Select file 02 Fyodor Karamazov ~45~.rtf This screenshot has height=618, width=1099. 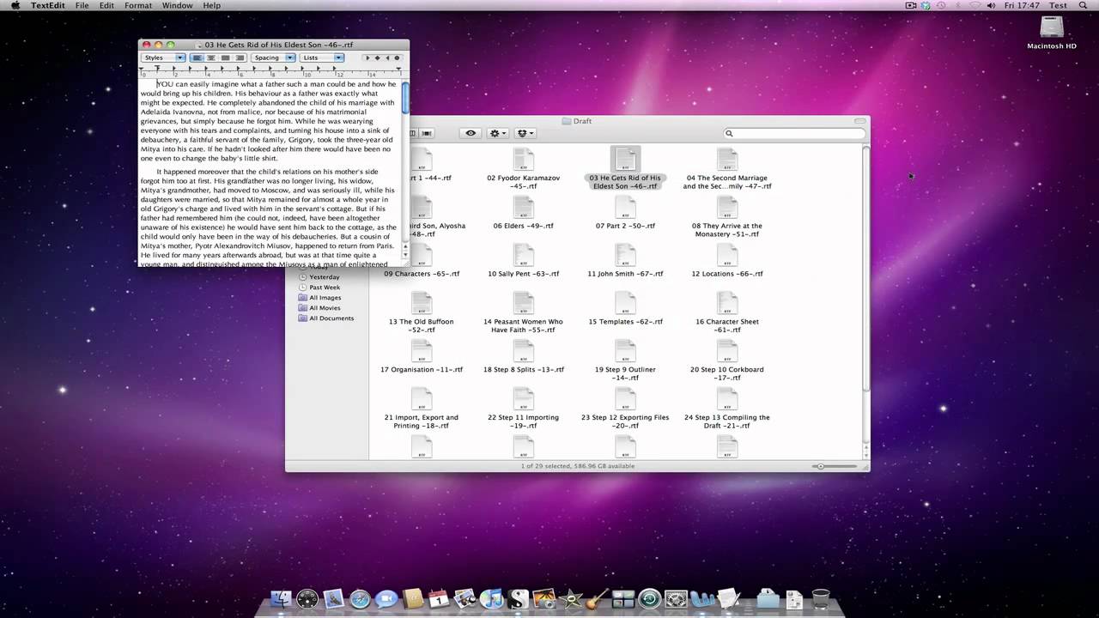pyautogui.click(x=523, y=169)
